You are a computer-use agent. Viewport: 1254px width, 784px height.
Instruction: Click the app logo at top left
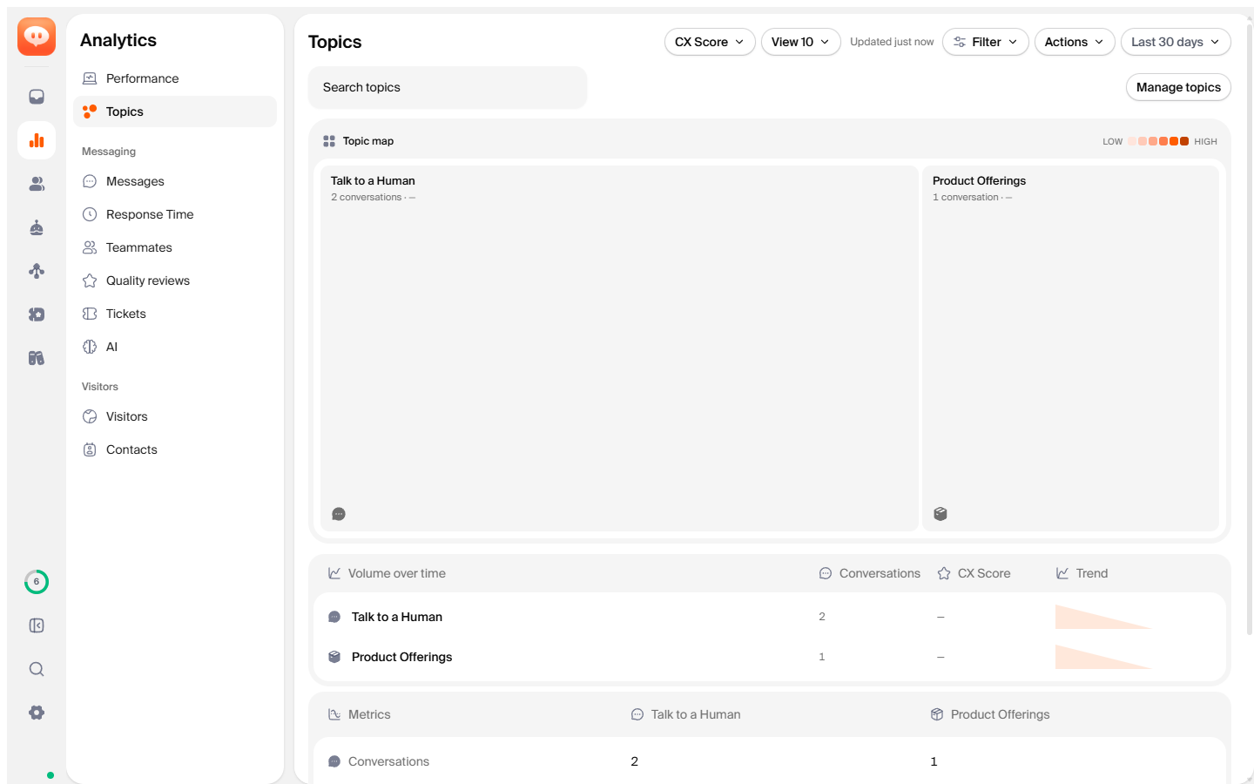pyautogui.click(x=37, y=37)
